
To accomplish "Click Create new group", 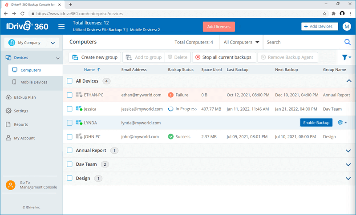I will (x=95, y=57).
